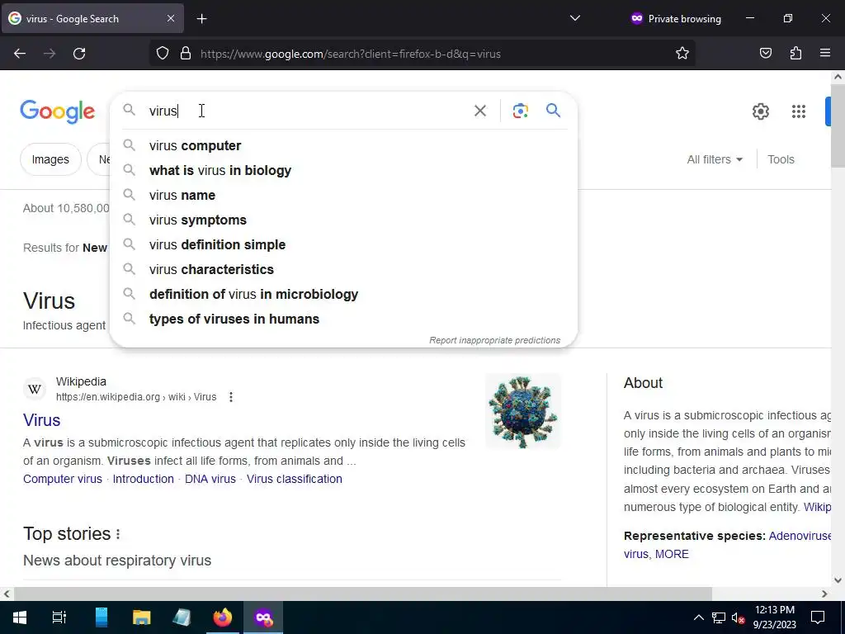
Task: Open the Wikipedia Virus result title
Action: [41, 420]
